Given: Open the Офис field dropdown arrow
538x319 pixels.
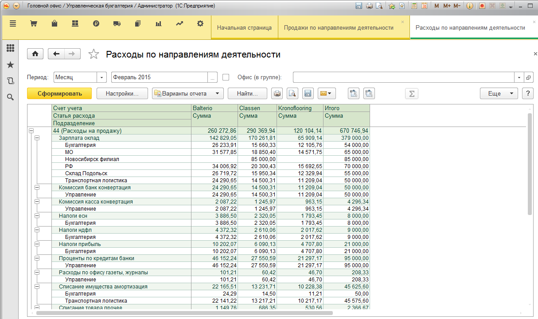Looking at the screenshot, I should [x=519, y=77].
